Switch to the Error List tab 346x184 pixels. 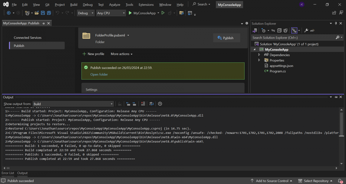pos(8,173)
